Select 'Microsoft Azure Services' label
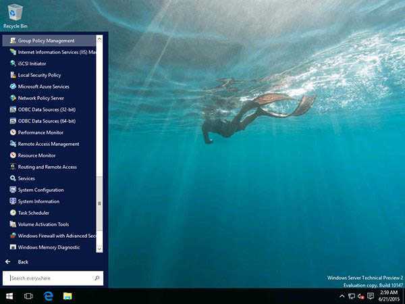 tap(44, 86)
